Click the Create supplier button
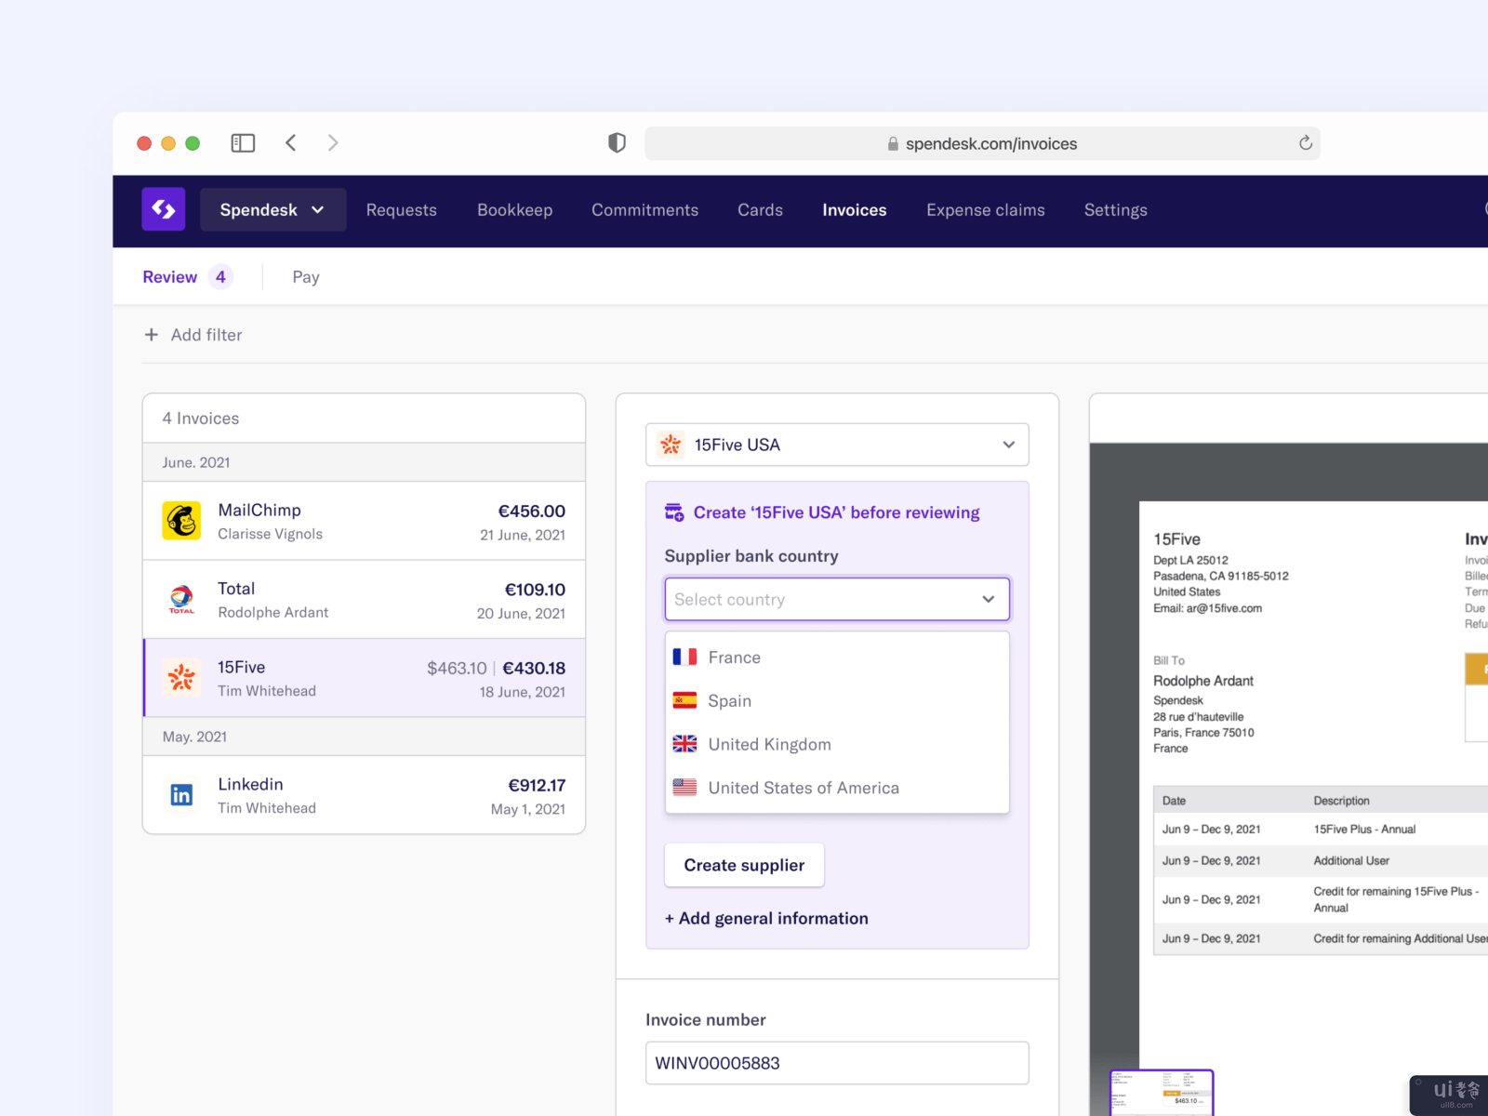 tap(744, 865)
